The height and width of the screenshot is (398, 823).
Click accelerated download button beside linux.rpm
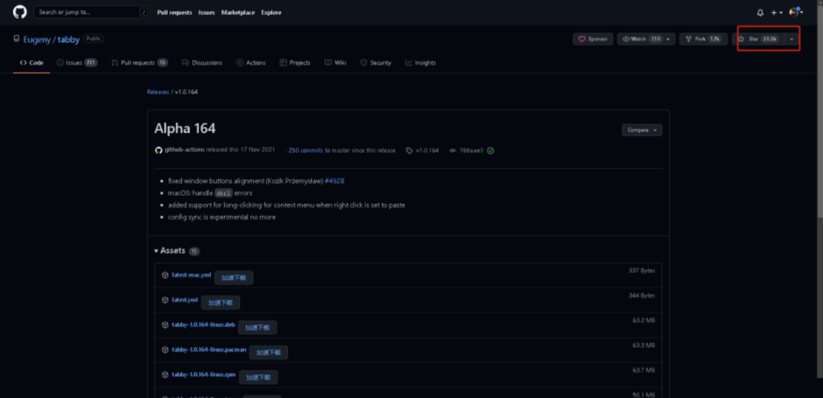258,377
